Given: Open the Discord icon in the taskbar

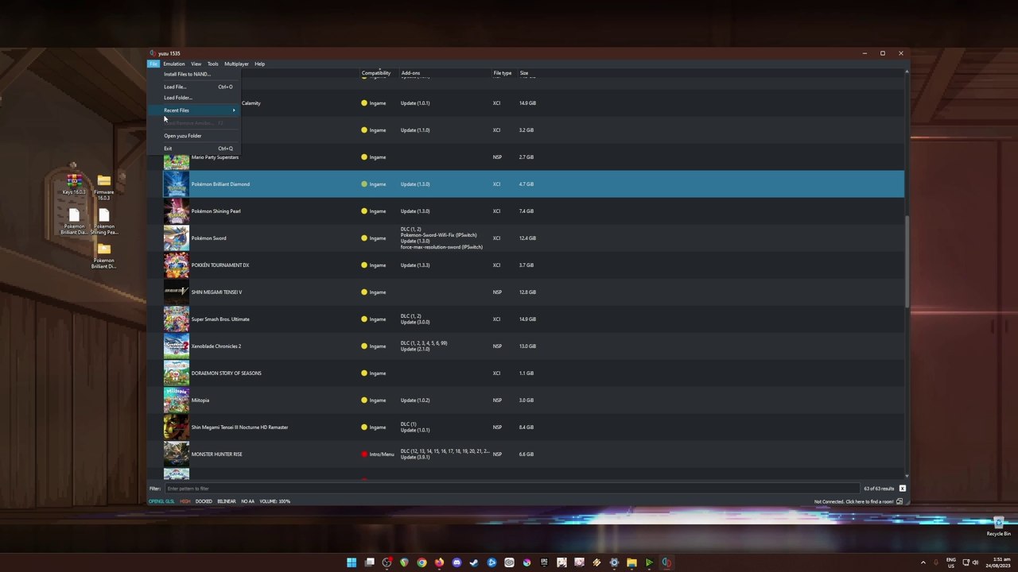Looking at the screenshot, I should (457, 562).
